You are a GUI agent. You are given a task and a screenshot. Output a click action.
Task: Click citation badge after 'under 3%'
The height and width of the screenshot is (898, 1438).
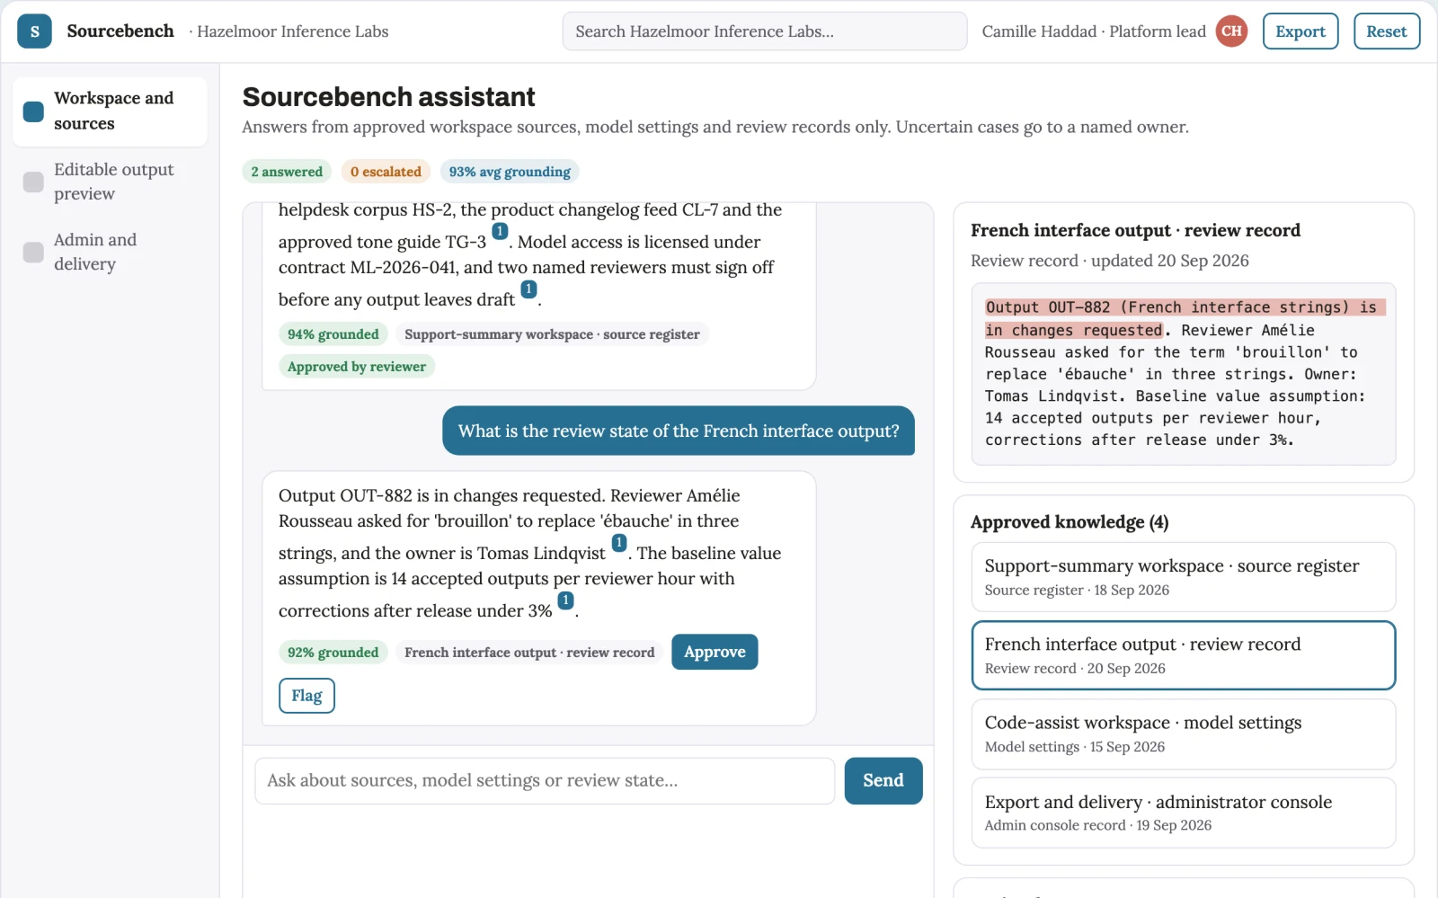[x=565, y=600]
